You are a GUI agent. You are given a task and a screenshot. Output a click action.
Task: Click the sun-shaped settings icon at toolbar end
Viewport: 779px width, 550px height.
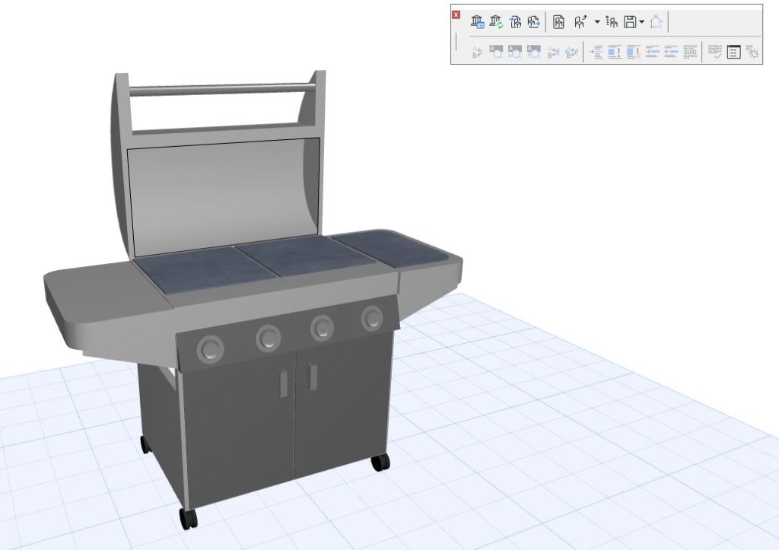tap(753, 52)
